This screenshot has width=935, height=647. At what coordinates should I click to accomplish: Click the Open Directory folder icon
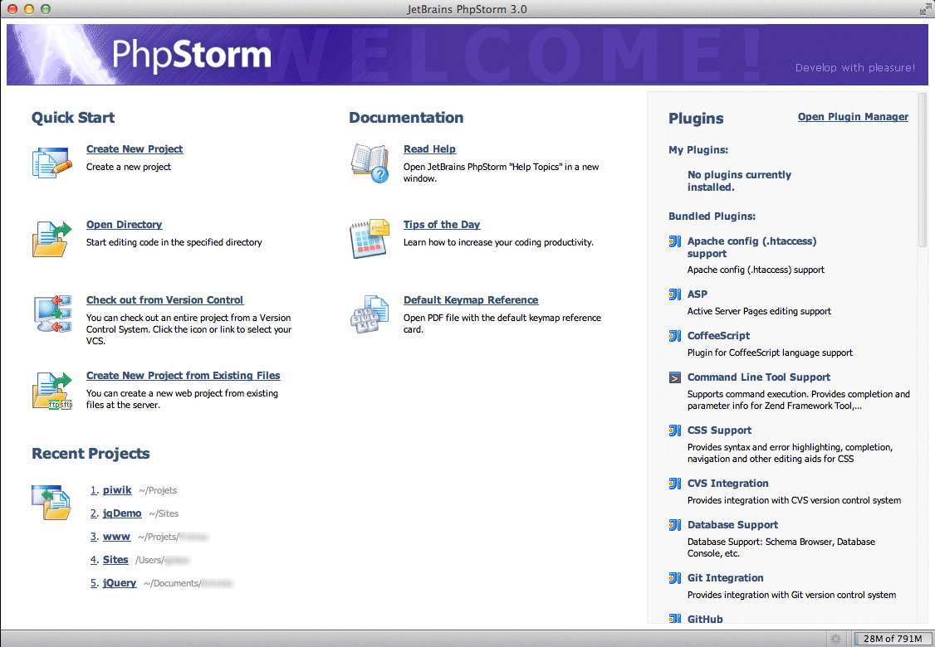51,238
